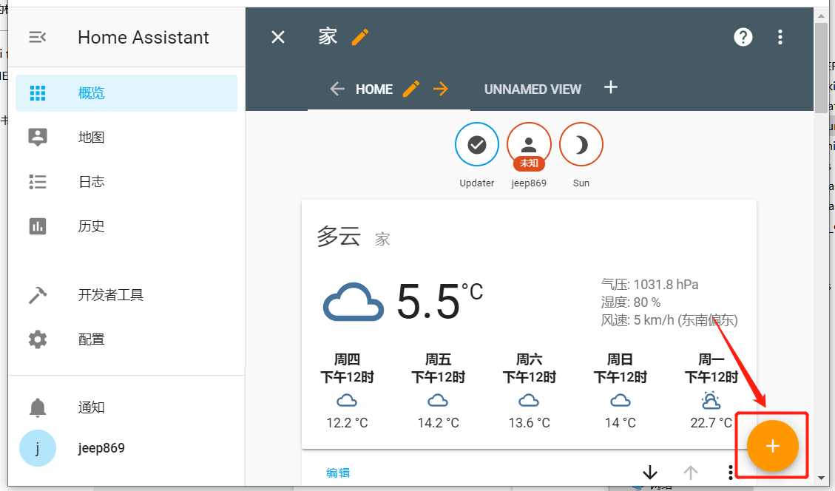Screen dimensions: 835x491
Task: Add a new view with plus icon
Action: [611, 87]
